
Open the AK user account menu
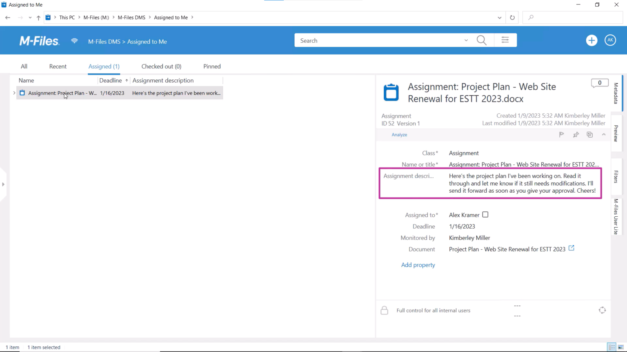click(610, 40)
